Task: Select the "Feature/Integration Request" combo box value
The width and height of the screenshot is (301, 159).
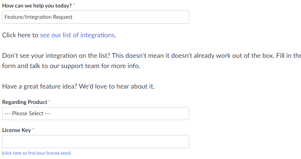Action: (x=39, y=17)
